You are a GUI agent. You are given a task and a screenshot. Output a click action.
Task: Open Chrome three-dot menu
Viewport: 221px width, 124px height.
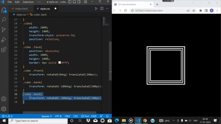[x=217, y=11]
